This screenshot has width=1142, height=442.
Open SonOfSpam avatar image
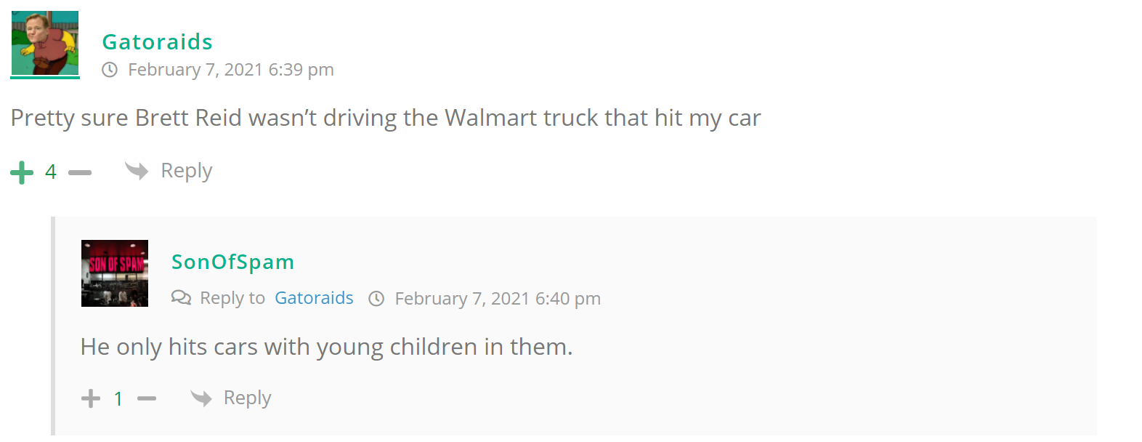(115, 273)
